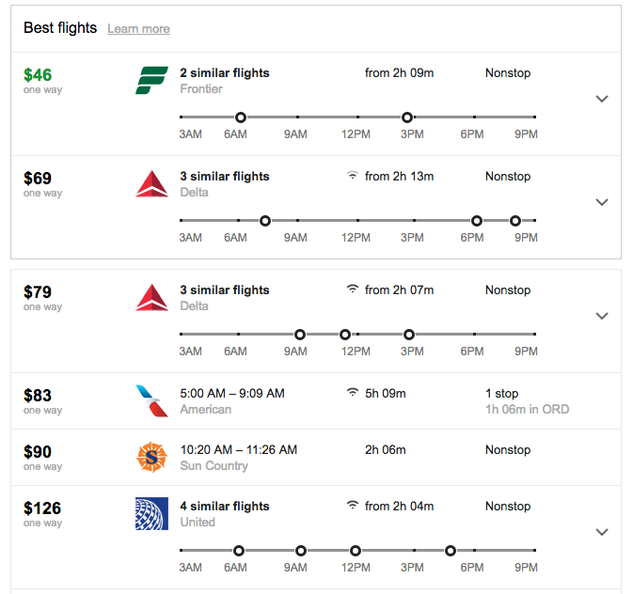Click the Frontier departure marker near 3PM

(407, 117)
